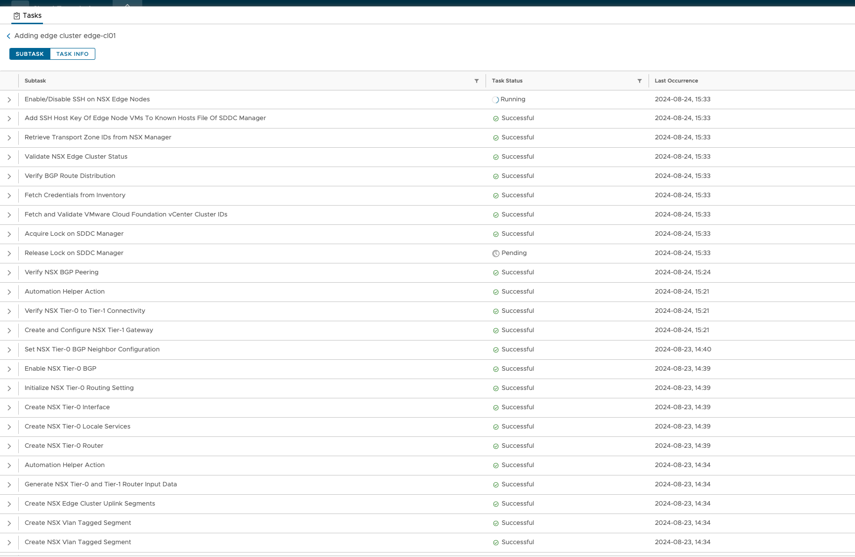Expand Create NSX Edge Cluster Uplink Segments row

pyautogui.click(x=9, y=504)
